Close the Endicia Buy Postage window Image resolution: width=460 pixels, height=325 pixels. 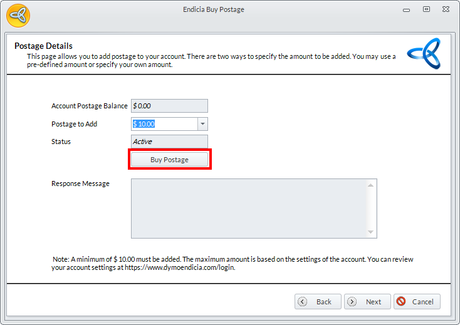click(445, 9)
